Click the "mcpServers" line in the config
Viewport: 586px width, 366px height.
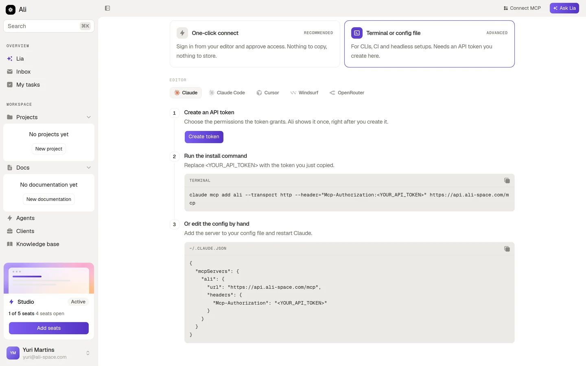pos(217,271)
